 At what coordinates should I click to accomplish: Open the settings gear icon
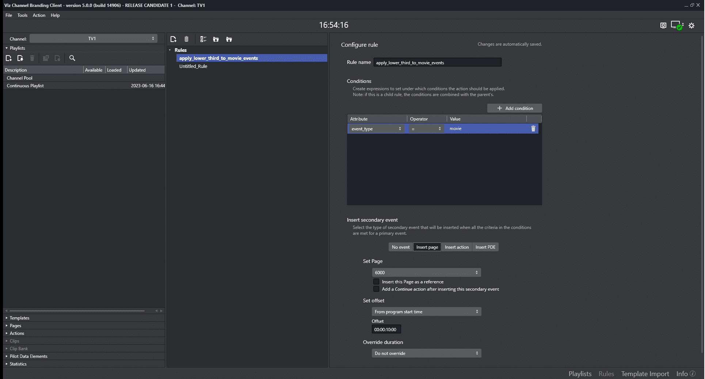[x=691, y=26]
